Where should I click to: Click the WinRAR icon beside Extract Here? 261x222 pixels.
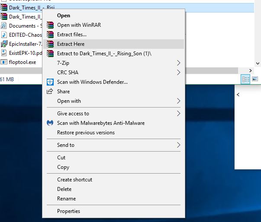point(50,44)
